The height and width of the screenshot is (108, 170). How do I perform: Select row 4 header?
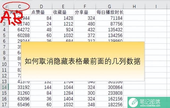click(x=4, y=30)
